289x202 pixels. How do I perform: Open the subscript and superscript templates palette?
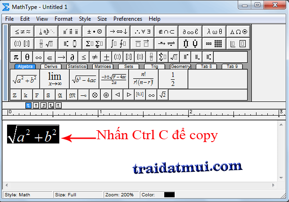[x=70, y=43]
